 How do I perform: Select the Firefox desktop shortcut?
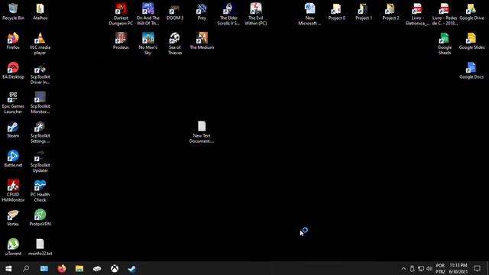point(13,41)
